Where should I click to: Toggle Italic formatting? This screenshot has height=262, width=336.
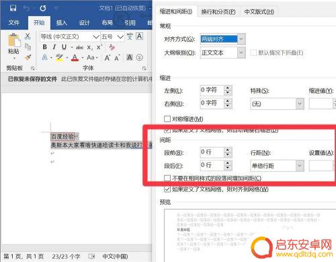pyautogui.click(x=54, y=47)
